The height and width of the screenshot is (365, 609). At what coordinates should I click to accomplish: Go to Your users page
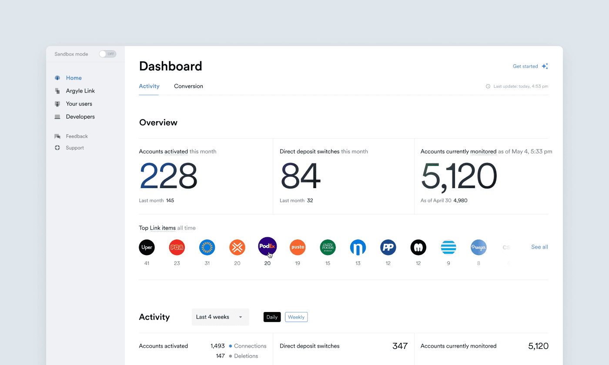coord(79,104)
